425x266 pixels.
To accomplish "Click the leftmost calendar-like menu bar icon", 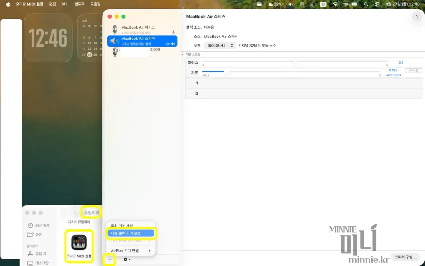I will pyautogui.click(x=259, y=4).
